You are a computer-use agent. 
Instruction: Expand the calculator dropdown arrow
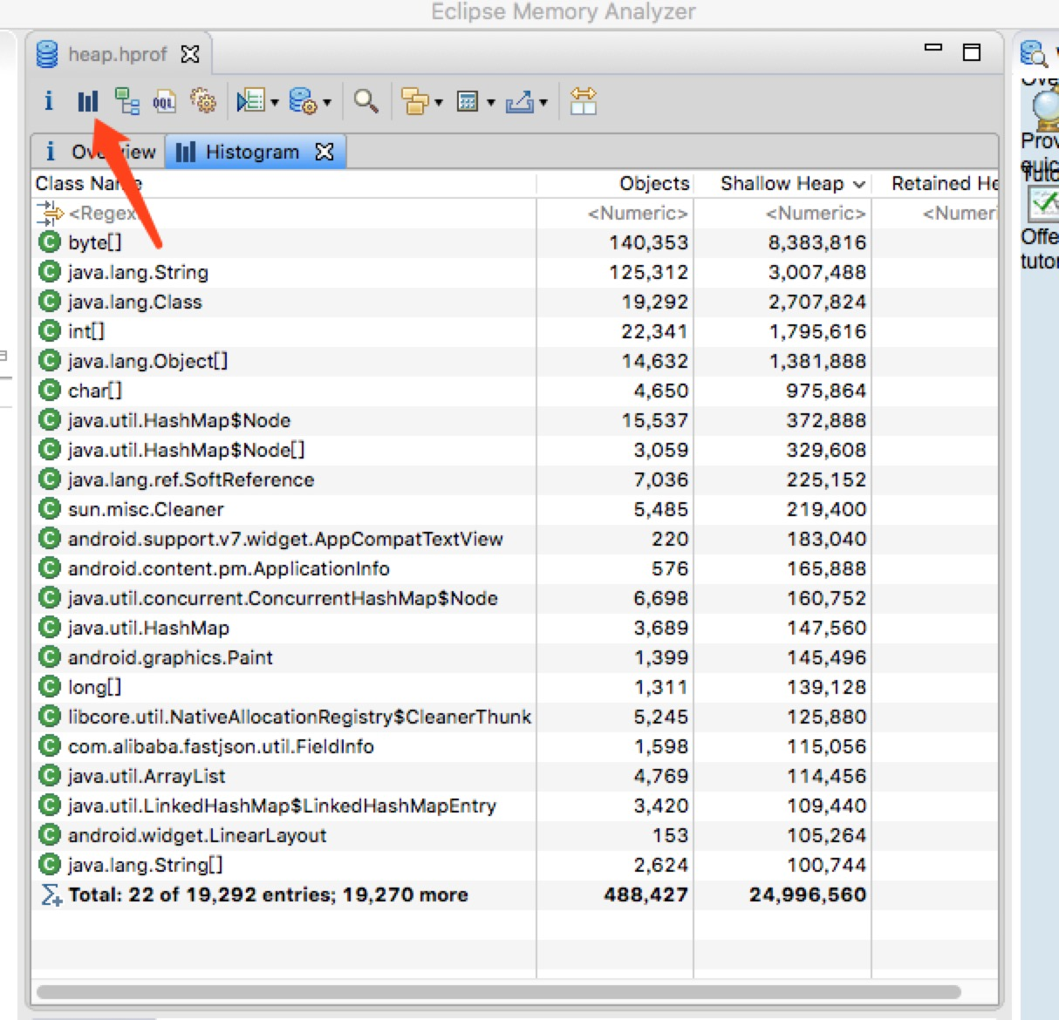(490, 103)
